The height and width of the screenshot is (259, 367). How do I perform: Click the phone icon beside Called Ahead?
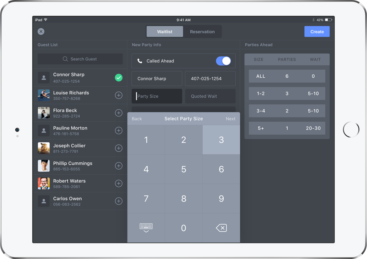click(140, 61)
